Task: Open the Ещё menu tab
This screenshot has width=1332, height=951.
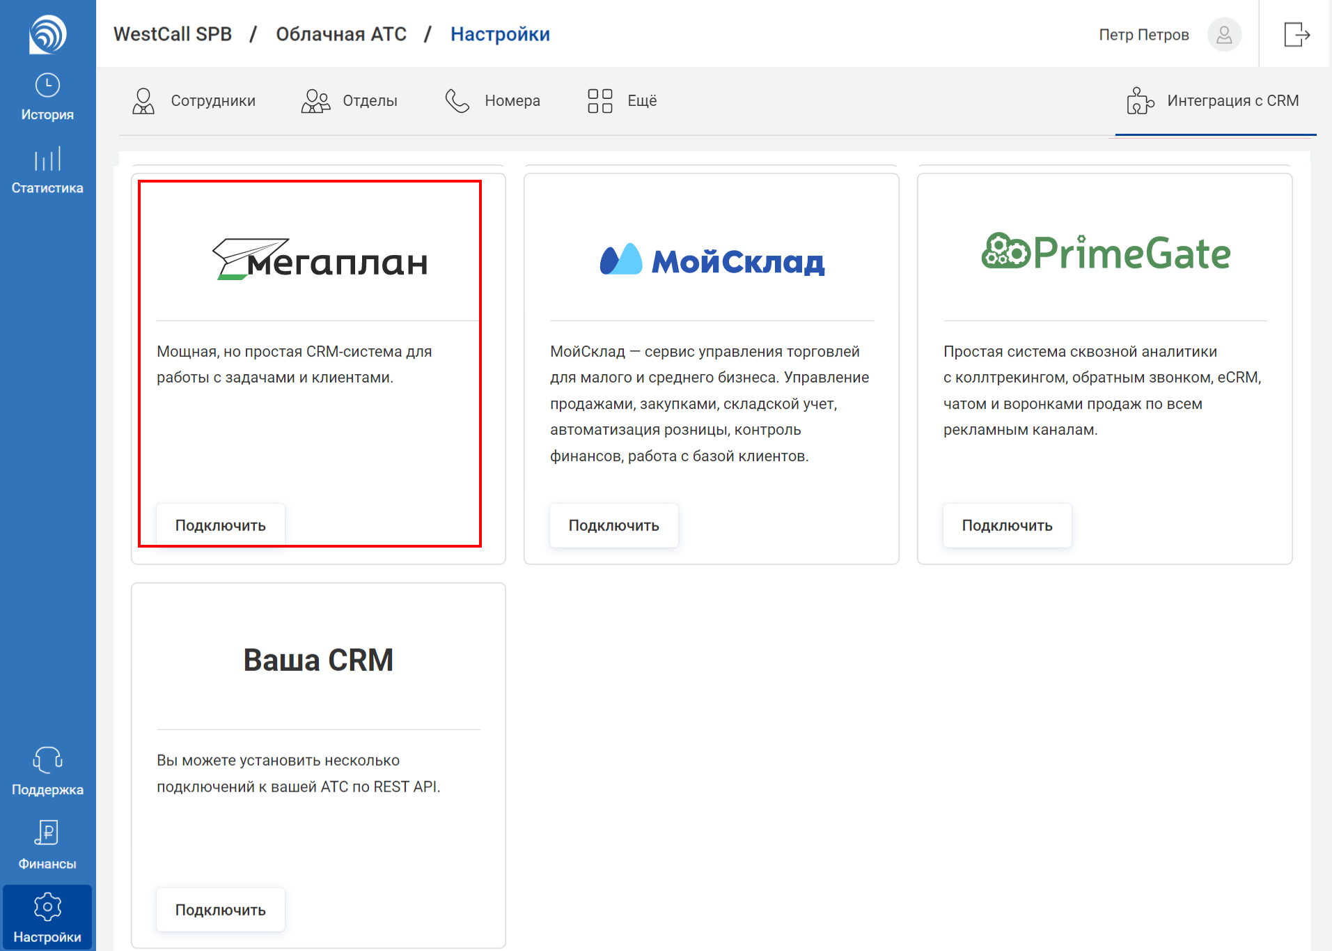Action: click(622, 101)
